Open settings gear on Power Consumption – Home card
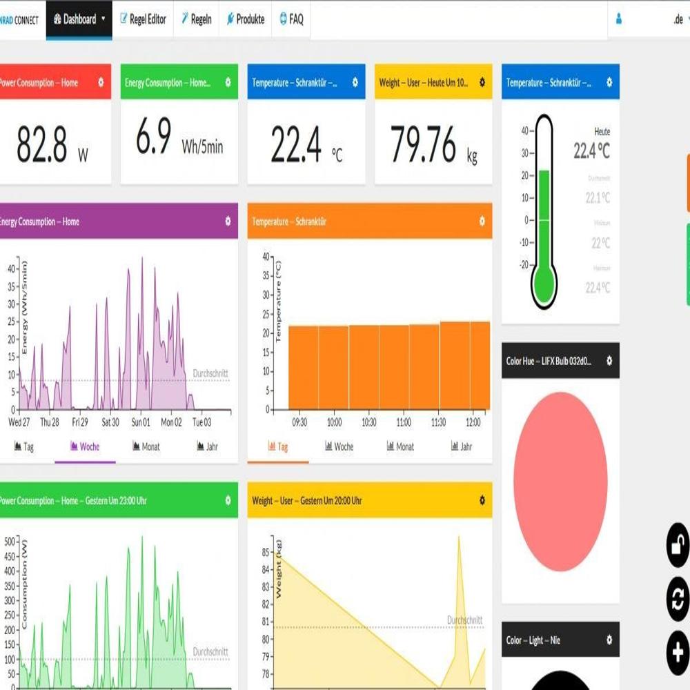Image resolution: width=690 pixels, height=690 pixels. click(x=101, y=82)
